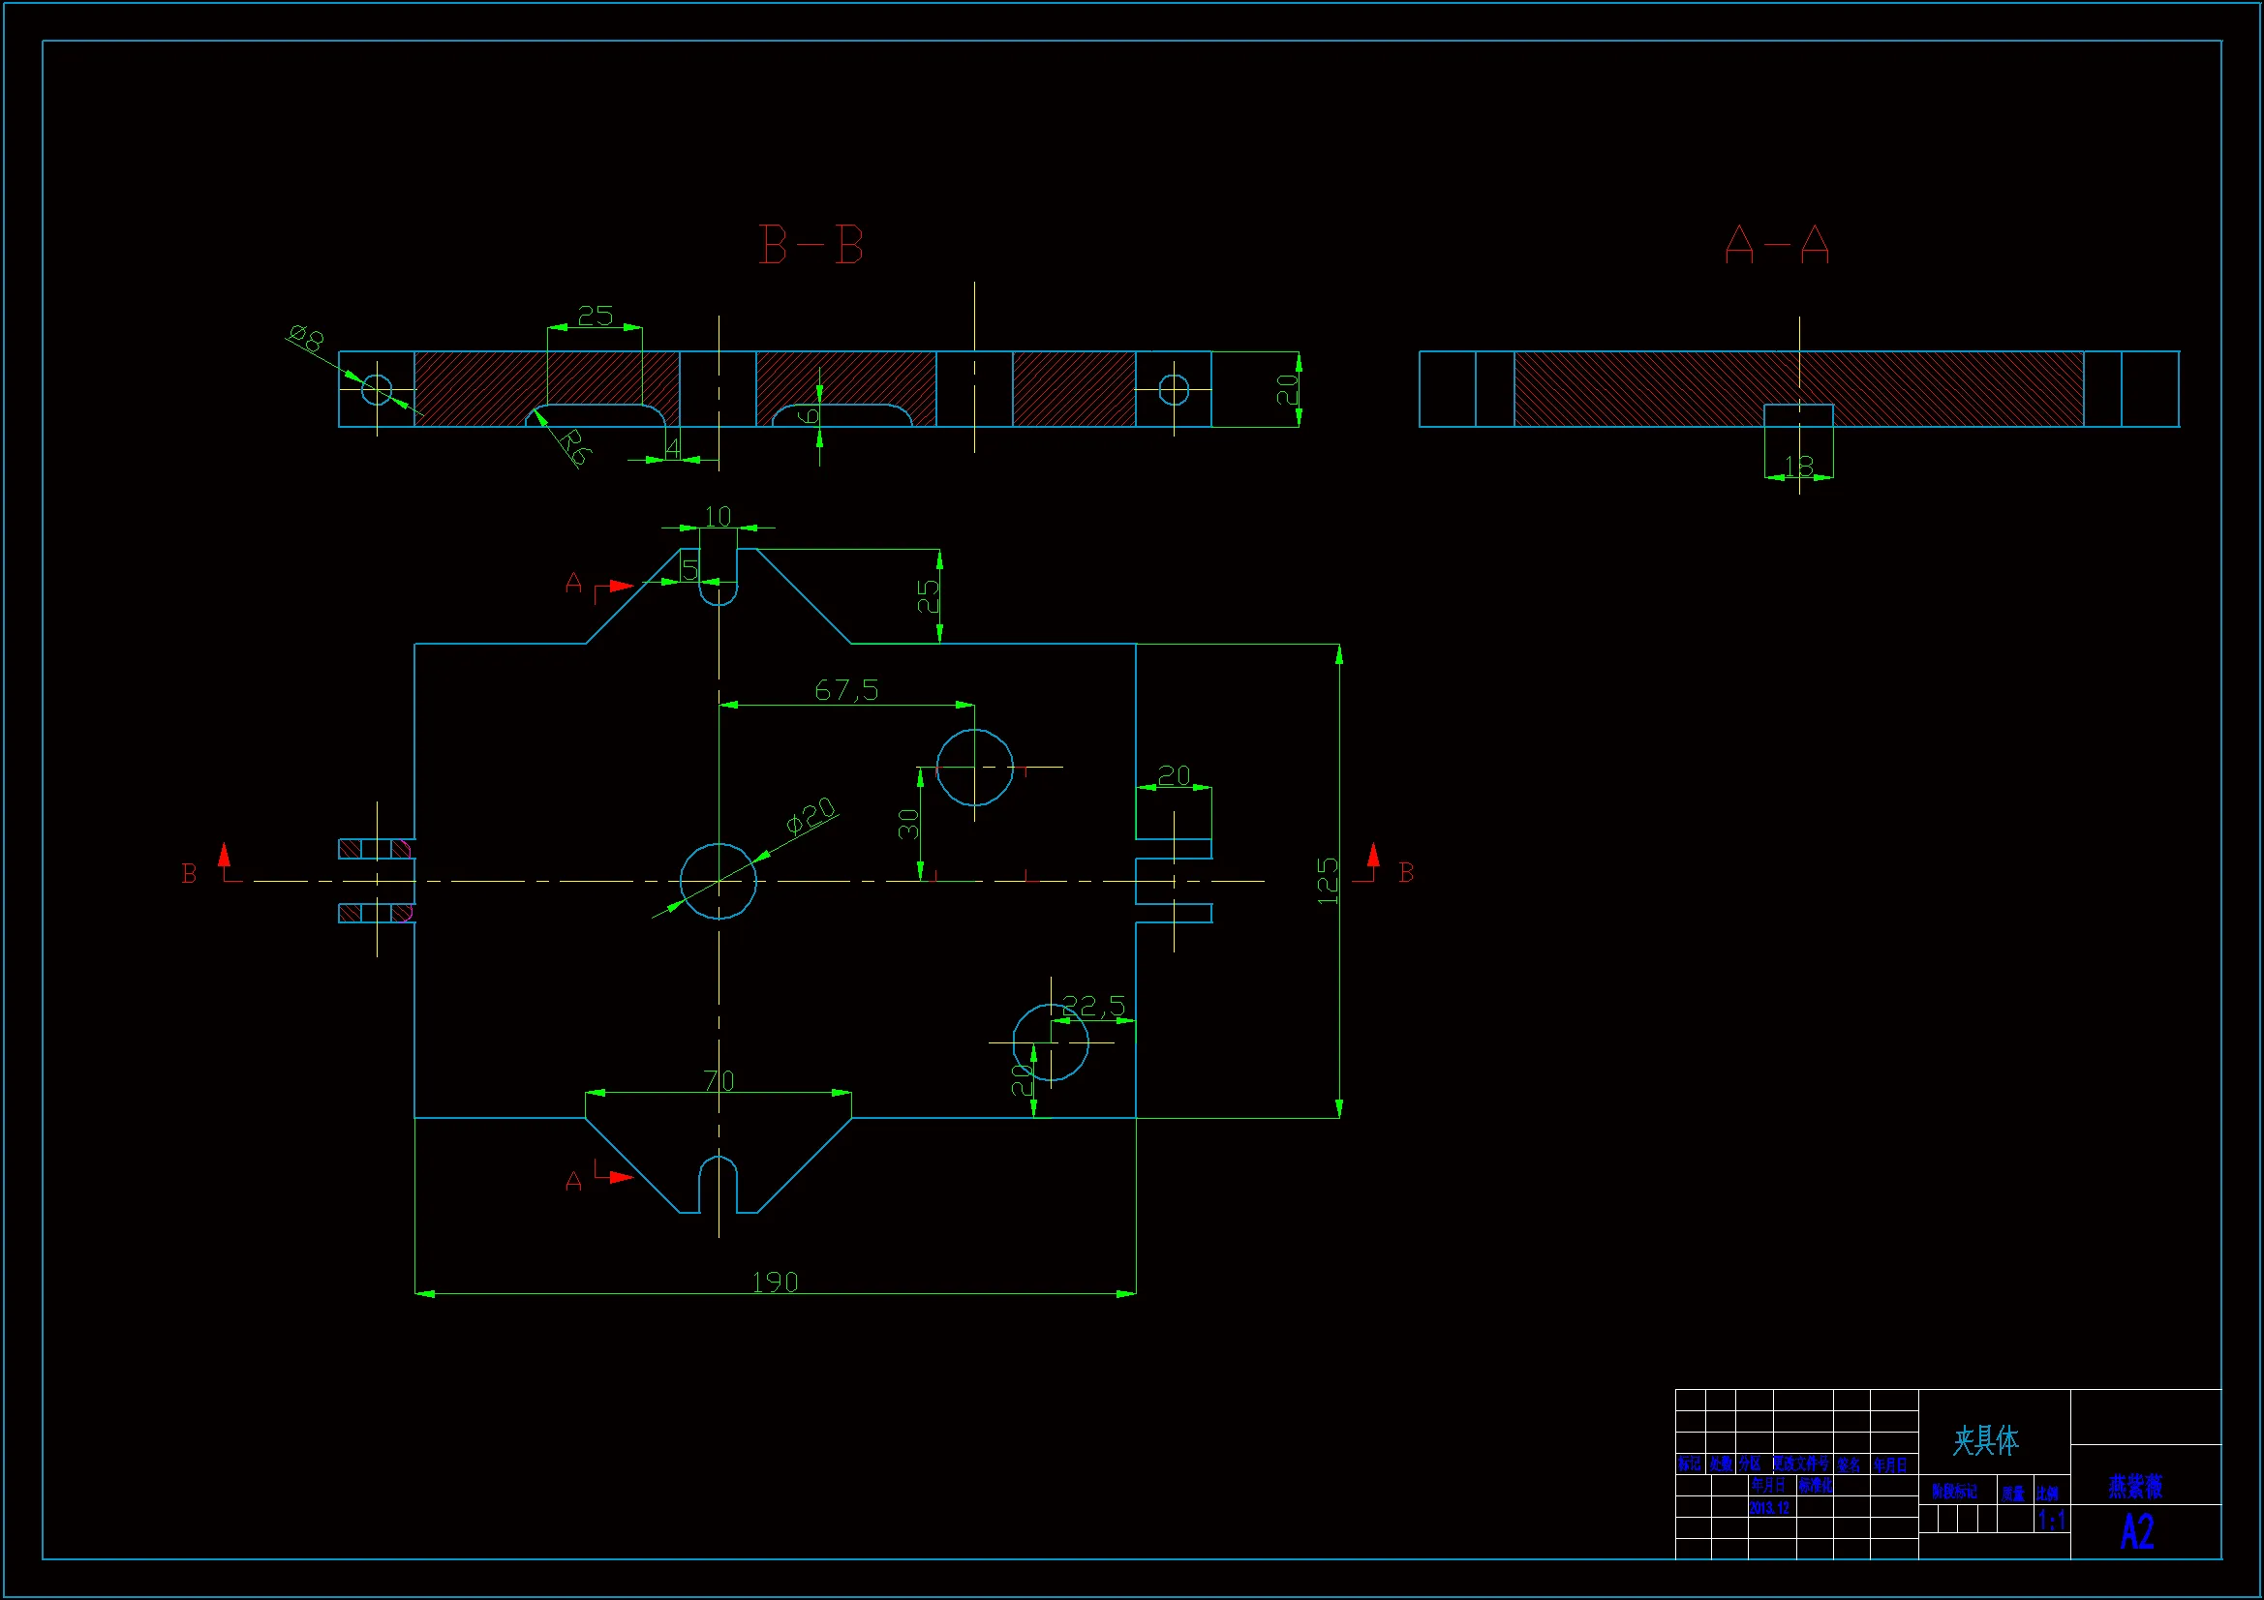Click the 2013.12 date in the title block
This screenshot has height=1600, width=2264.
pyautogui.click(x=1769, y=1508)
